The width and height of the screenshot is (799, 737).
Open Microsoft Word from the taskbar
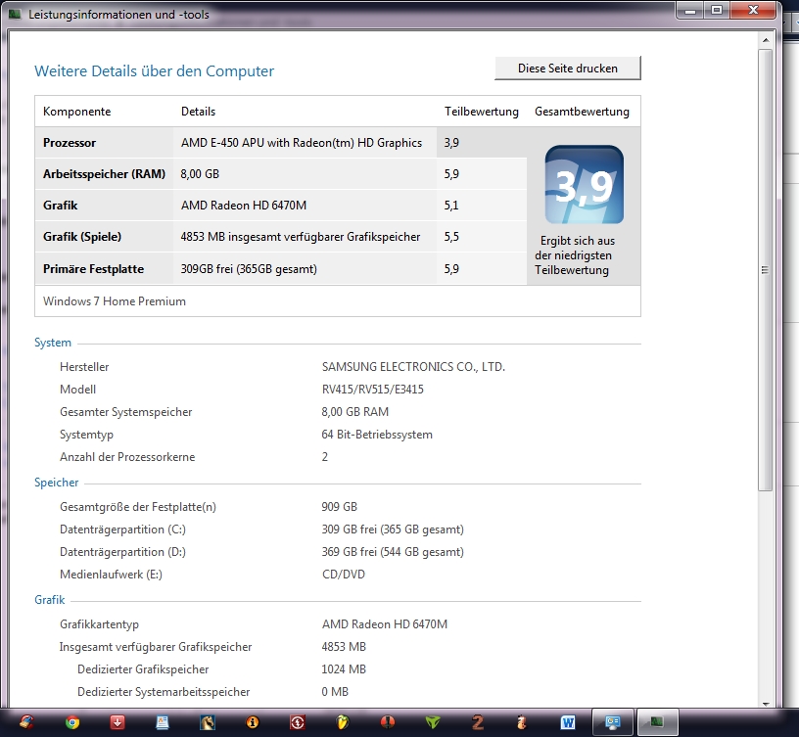coord(567,722)
